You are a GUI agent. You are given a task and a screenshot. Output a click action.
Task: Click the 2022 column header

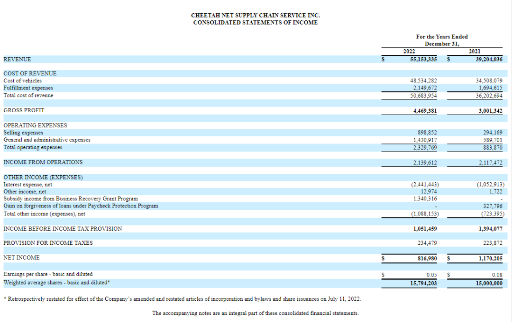(x=409, y=51)
